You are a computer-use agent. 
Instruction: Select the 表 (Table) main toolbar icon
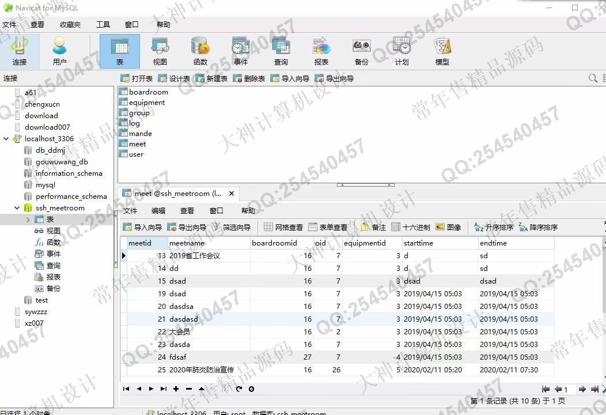point(120,51)
